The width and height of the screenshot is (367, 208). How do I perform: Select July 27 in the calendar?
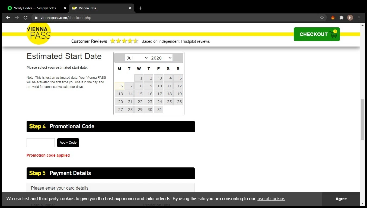click(119, 110)
